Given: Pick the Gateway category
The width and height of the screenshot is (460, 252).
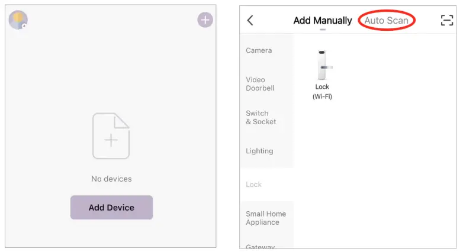Looking at the screenshot, I should click(260, 246).
